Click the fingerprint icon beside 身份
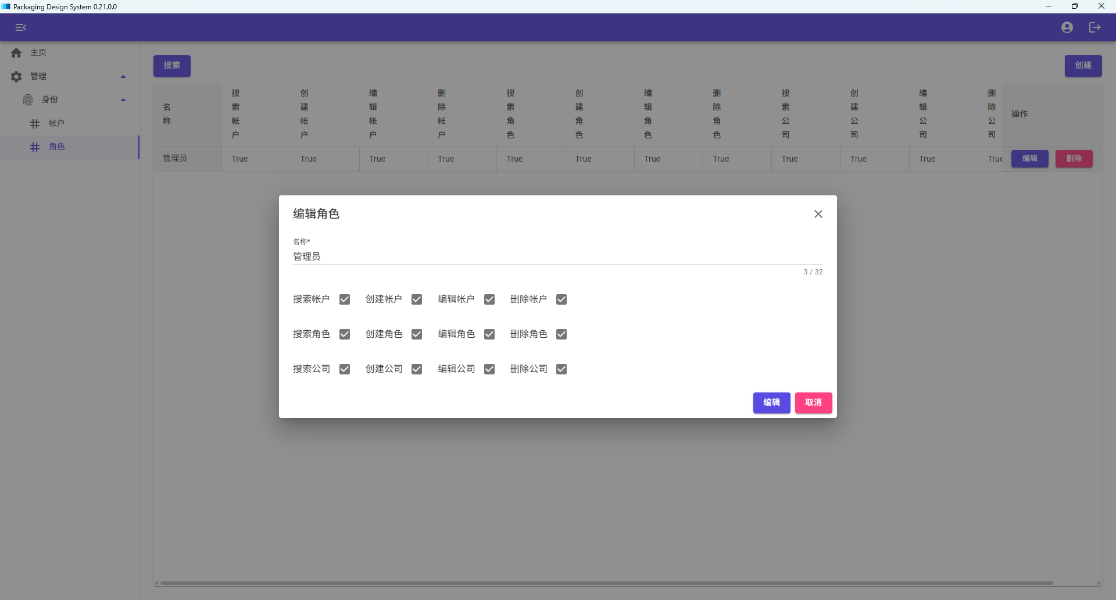Viewport: 1116px width, 600px height. point(28,100)
